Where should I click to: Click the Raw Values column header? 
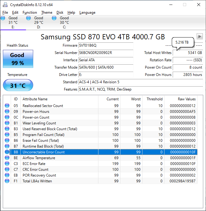point(181,99)
